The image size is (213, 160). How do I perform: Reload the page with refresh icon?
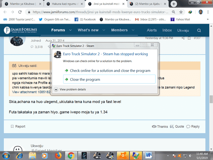click(20, 12)
